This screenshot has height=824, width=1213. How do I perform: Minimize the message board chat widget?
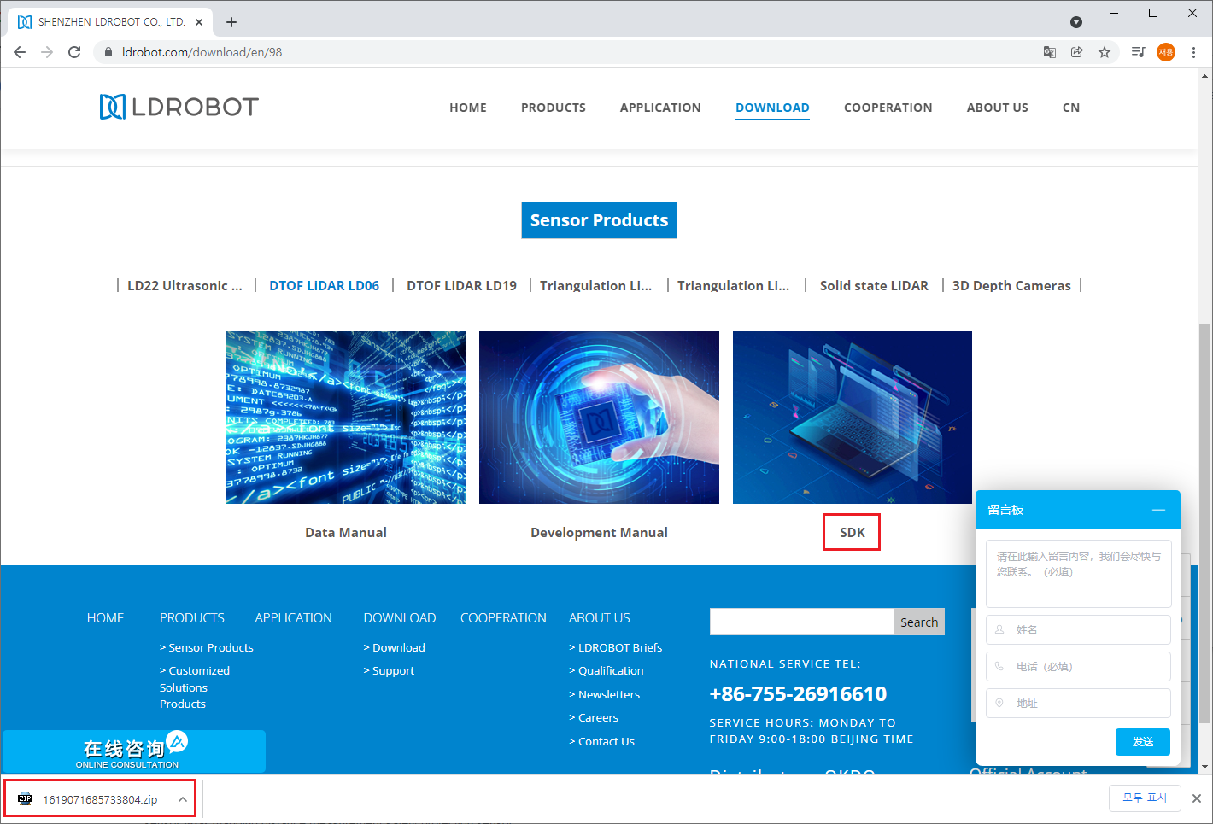tap(1158, 510)
